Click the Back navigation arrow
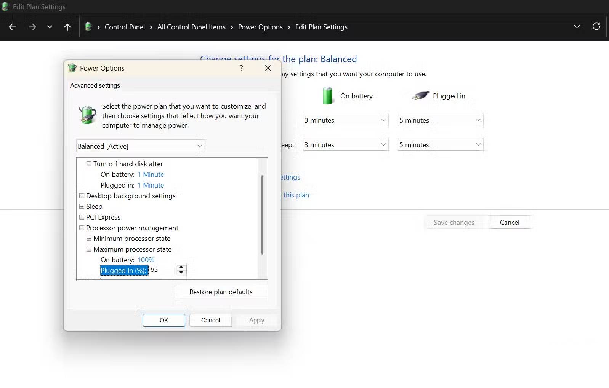The height and width of the screenshot is (388, 609). coord(12,27)
